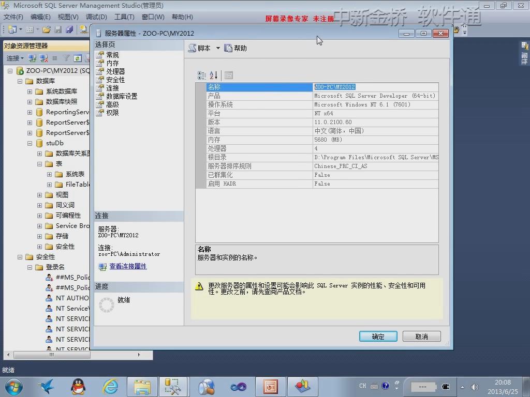Click the Stop square icon in Object Explorer
The width and height of the screenshot is (530, 397).
[x=55, y=58]
